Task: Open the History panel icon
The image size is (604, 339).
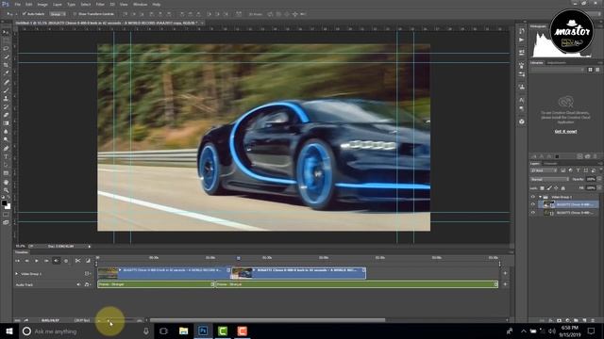Action: 522,31
